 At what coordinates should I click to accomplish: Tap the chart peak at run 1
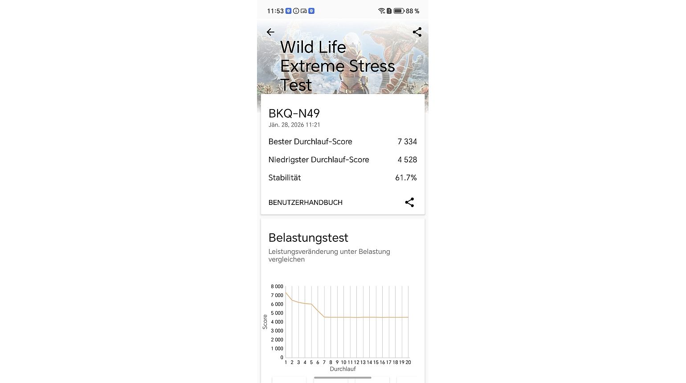pyautogui.click(x=286, y=293)
